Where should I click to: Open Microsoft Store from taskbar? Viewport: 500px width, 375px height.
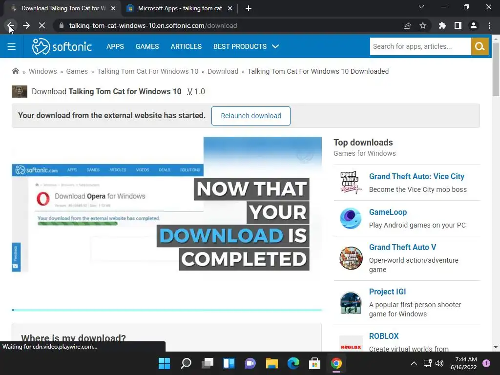[x=315, y=363]
